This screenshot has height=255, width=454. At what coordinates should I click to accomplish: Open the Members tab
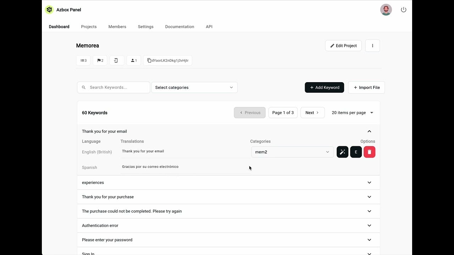click(x=117, y=27)
